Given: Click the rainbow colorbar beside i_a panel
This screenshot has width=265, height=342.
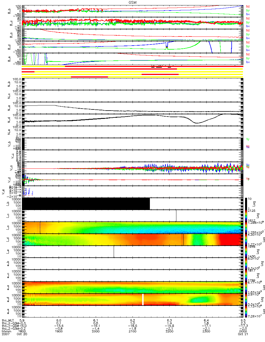Looking at the screenshot, I should tap(247, 227).
